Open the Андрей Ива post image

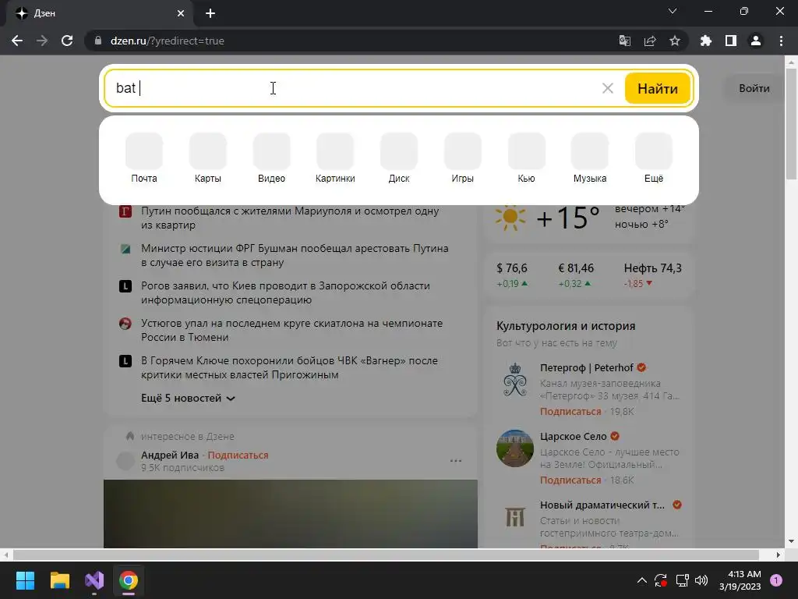[290, 513]
